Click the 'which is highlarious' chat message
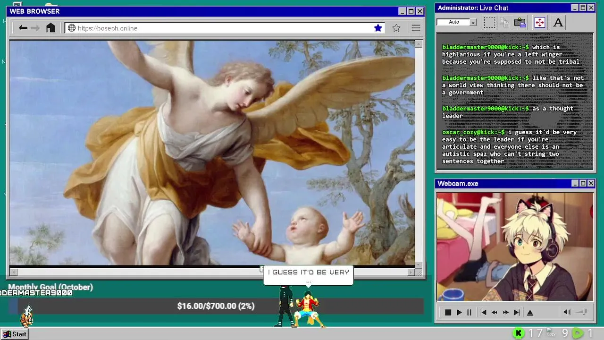This screenshot has height=340, width=604. click(511, 54)
